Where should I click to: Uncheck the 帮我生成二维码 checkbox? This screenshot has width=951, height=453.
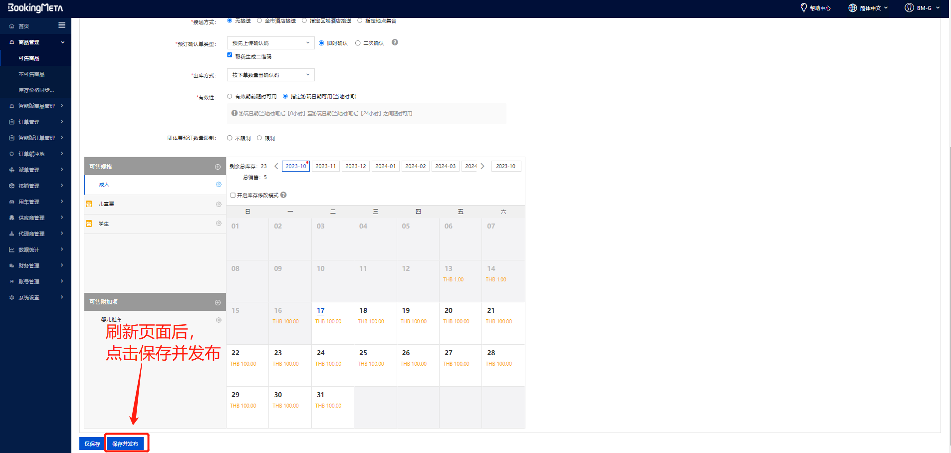230,55
